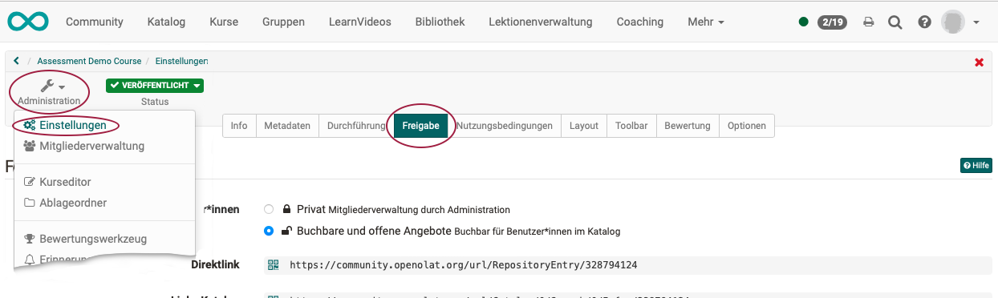Open Kurse in top navigation

[x=224, y=22]
